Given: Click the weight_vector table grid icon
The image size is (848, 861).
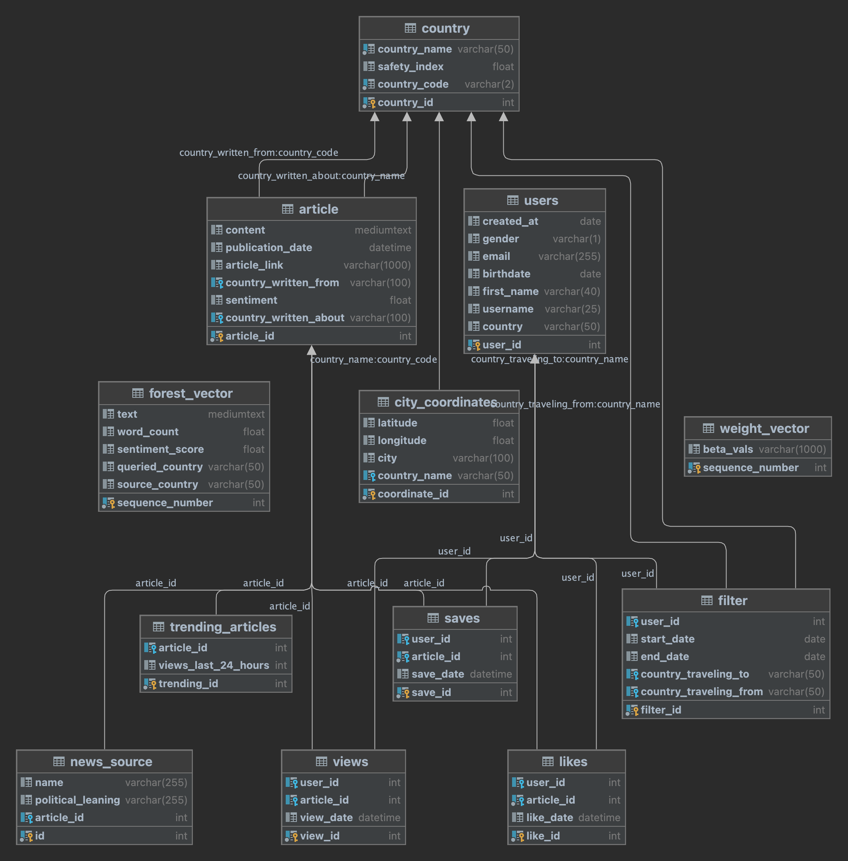Looking at the screenshot, I should (708, 429).
